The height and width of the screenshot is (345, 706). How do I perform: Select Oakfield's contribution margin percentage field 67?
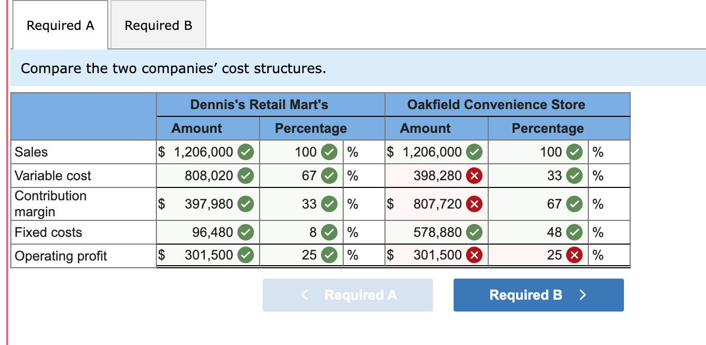coord(538,204)
